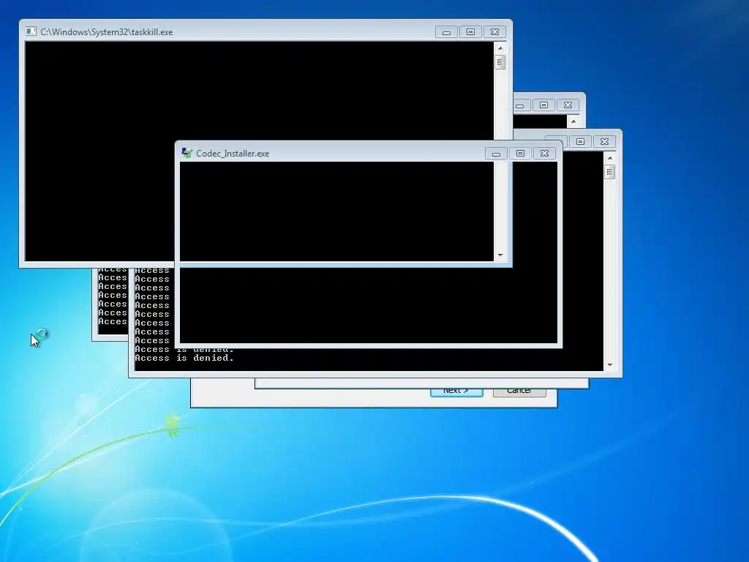
Task: Scrollbar thumb in "Access is denied." console window
Action: coord(609,171)
